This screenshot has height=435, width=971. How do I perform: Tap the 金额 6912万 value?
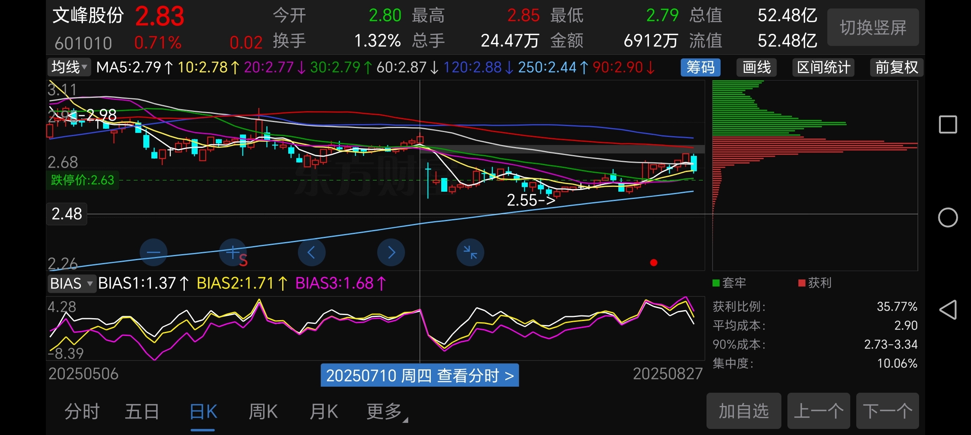coord(651,41)
